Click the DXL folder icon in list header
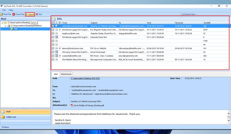This screenshot has width=231, height=134. pos(54,19)
